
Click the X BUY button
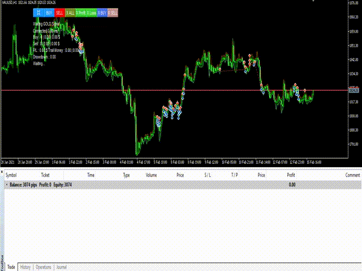102,12
